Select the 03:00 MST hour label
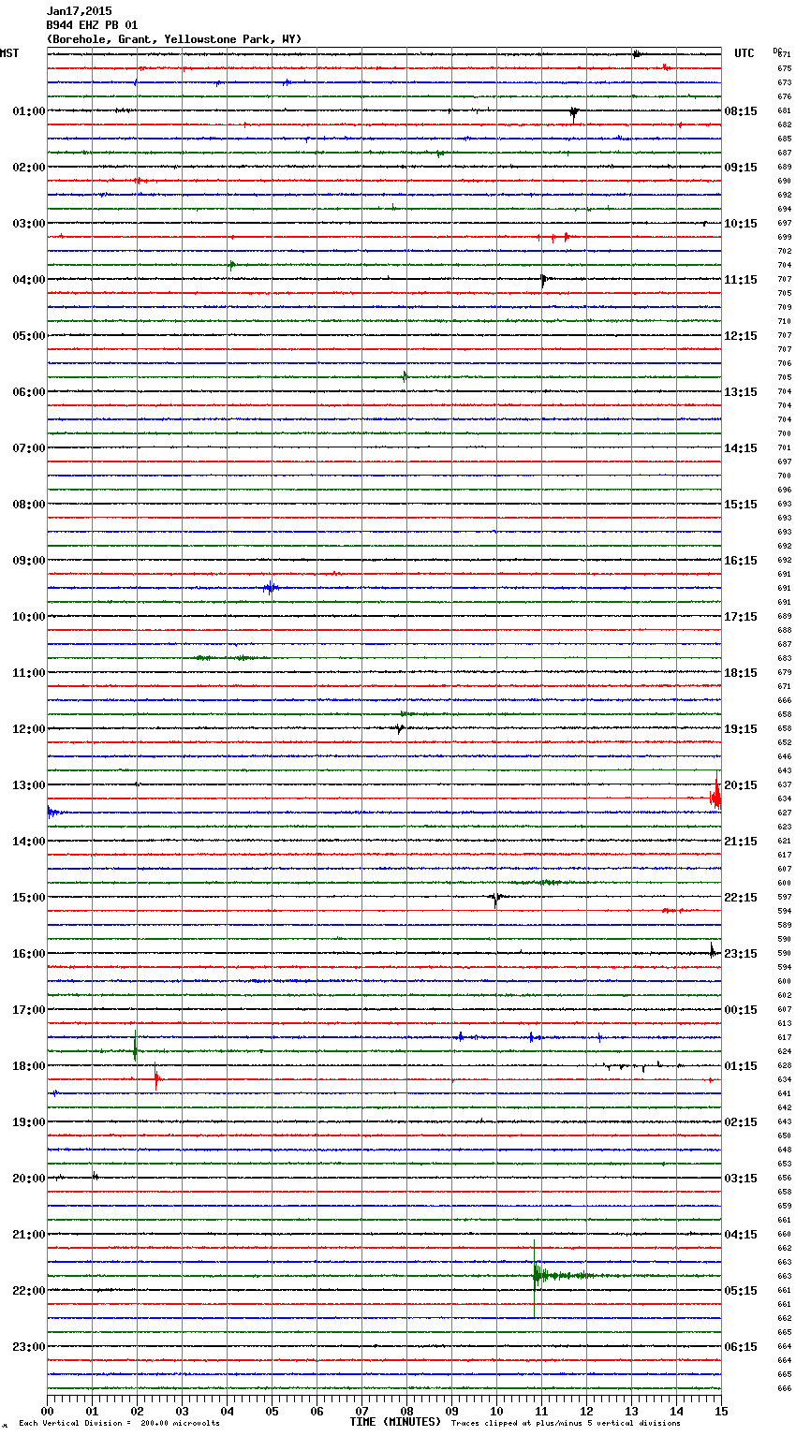This screenshot has width=796, height=1436. click(x=29, y=223)
